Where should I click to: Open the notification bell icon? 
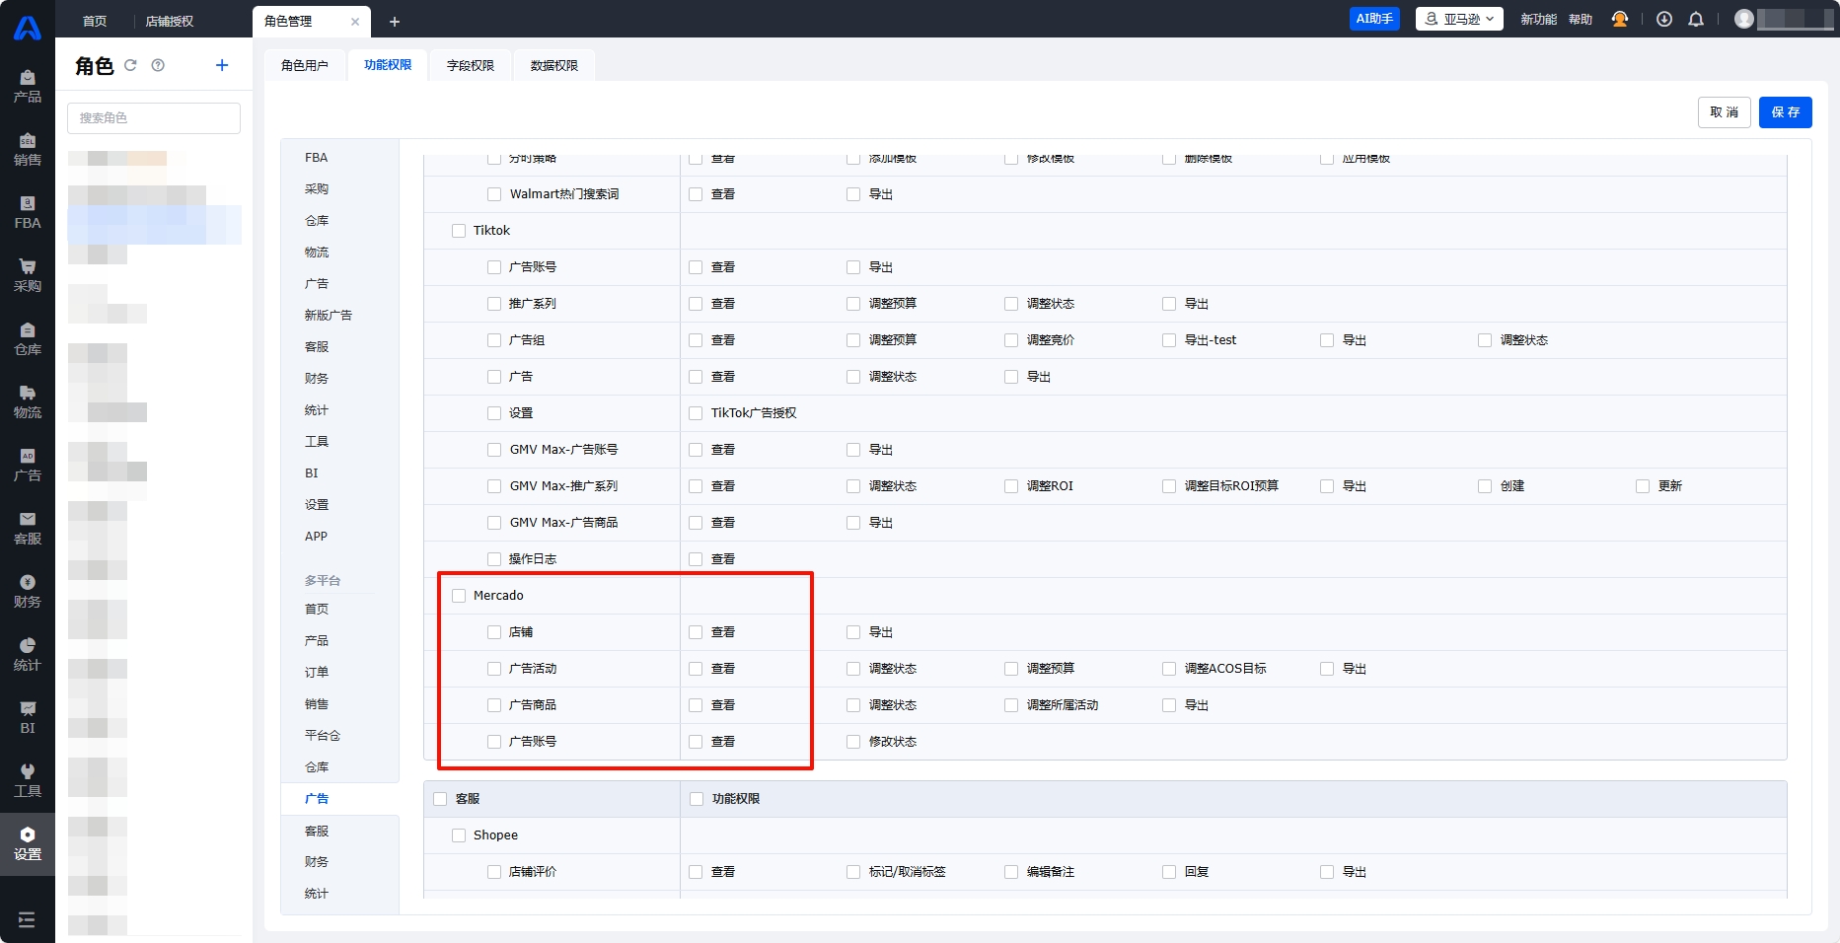click(x=1696, y=20)
